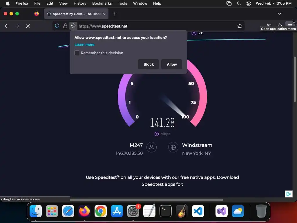This screenshot has height=223, width=297.
Task: Open Terminal from the Dock
Action: [166, 211]
